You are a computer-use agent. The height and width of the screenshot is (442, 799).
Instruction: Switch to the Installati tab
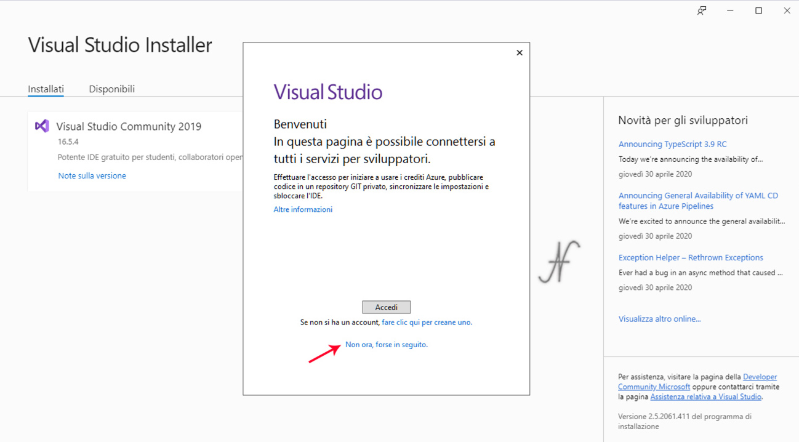[x=46, y=89]
